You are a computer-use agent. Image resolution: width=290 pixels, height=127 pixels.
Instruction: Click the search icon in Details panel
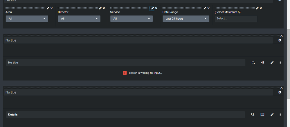(x=253, y=115)
